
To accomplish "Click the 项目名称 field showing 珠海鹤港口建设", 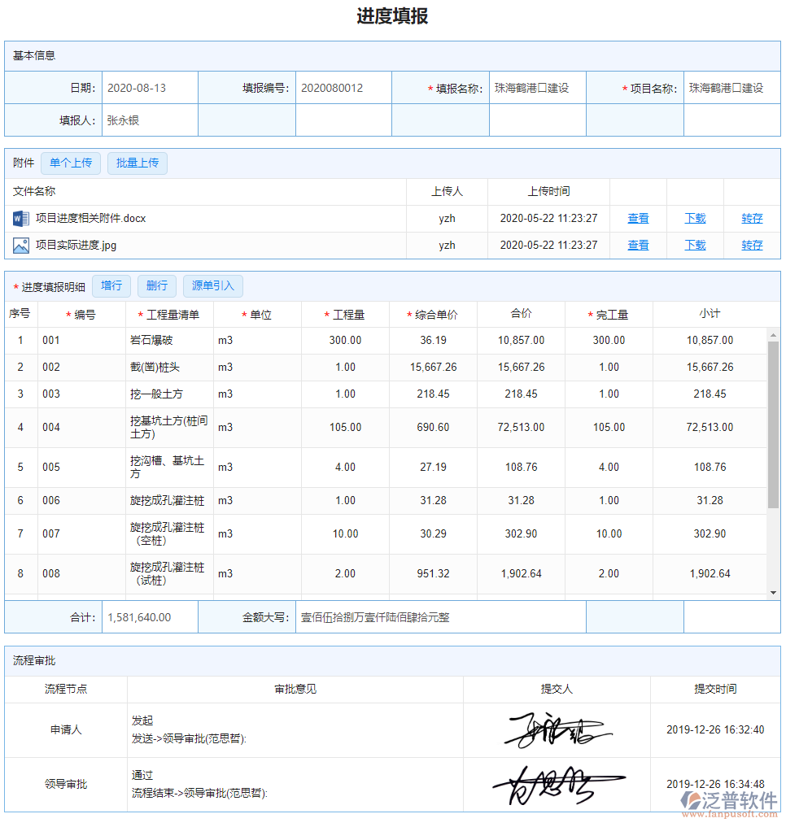I will click(731, 88).
